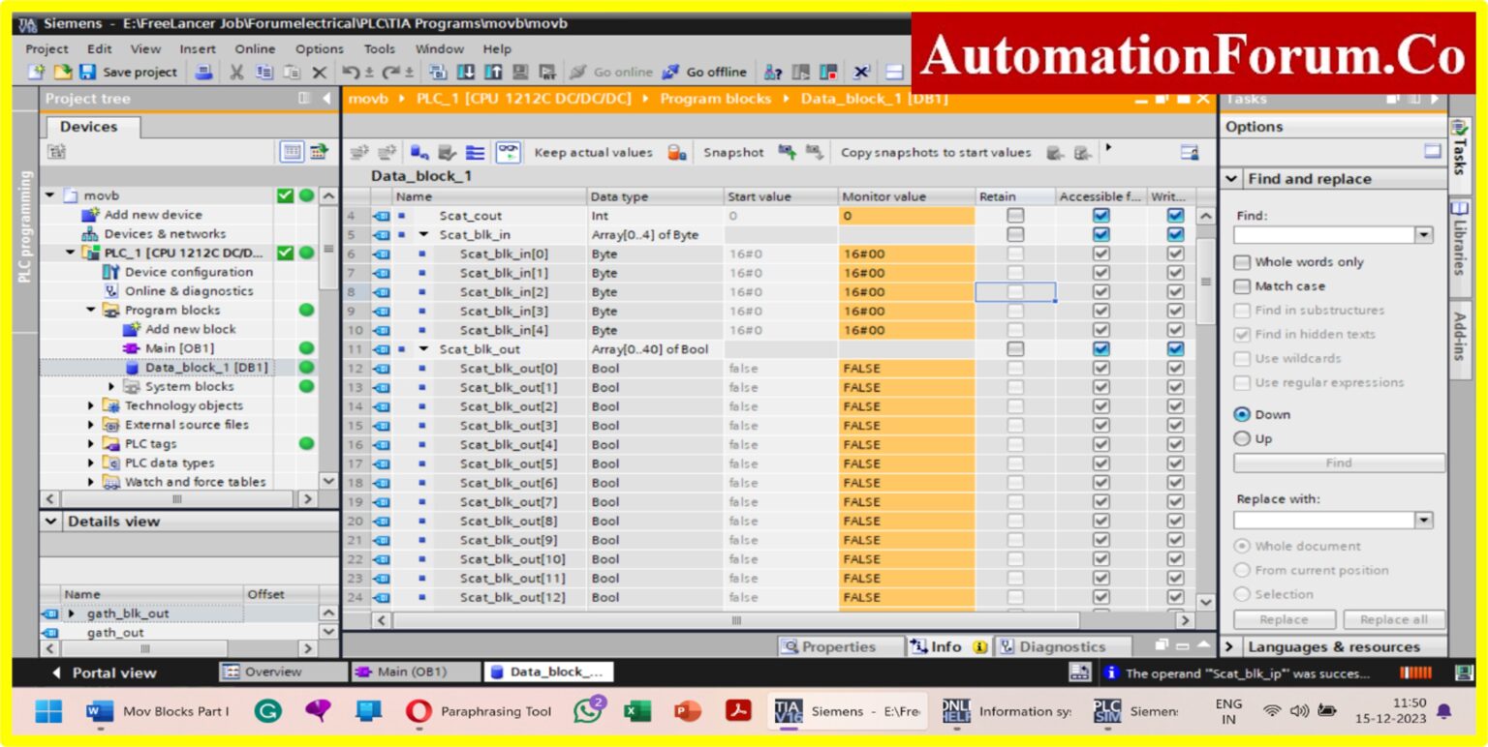Screen dimensions: 1488x747
Task: Enable the Match case search option
Action: (1243, 285)
